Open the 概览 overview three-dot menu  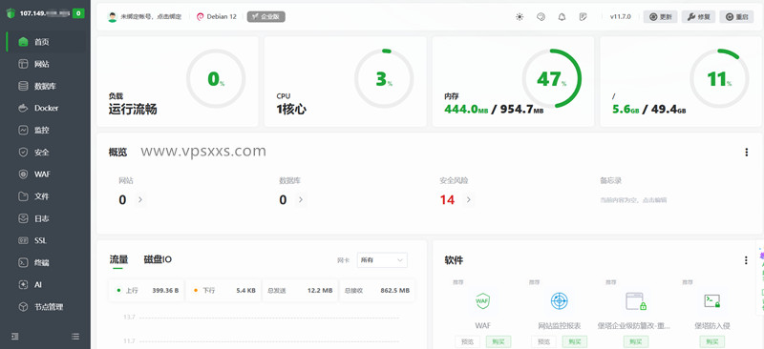pyautogui.click(x=746, y=153)
